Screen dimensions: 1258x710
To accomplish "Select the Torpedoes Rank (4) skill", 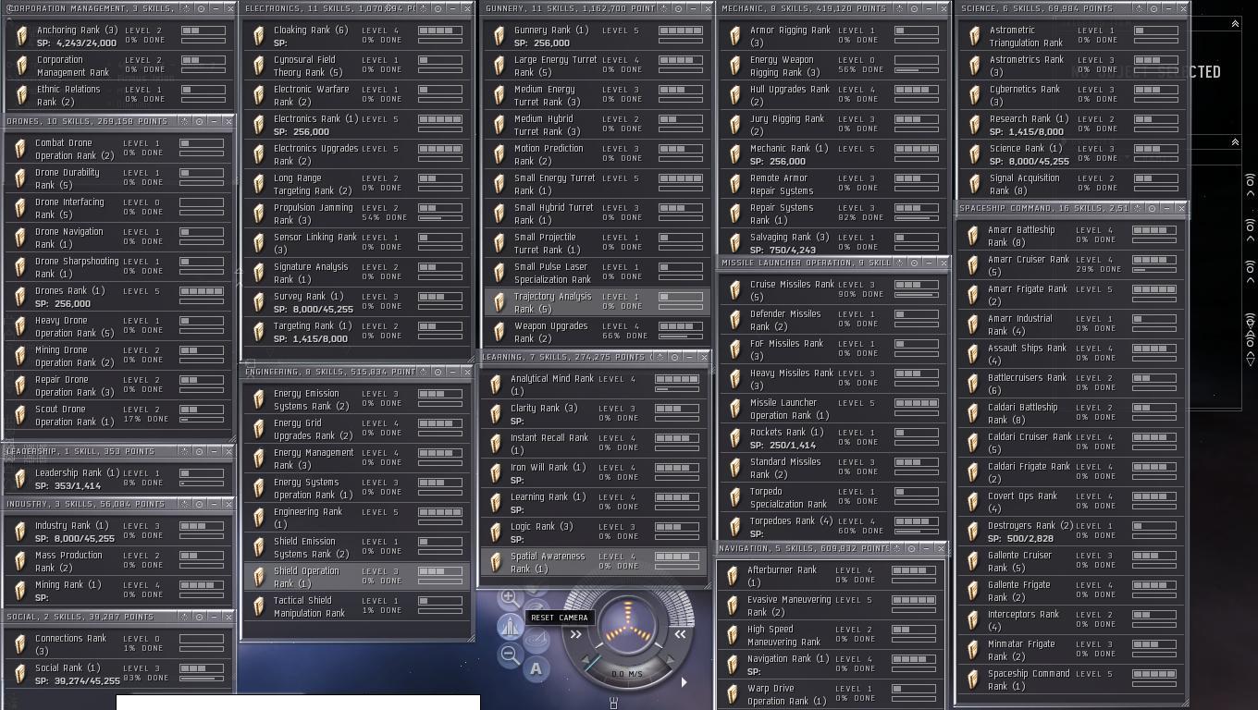I will click(x=832, y=527).
